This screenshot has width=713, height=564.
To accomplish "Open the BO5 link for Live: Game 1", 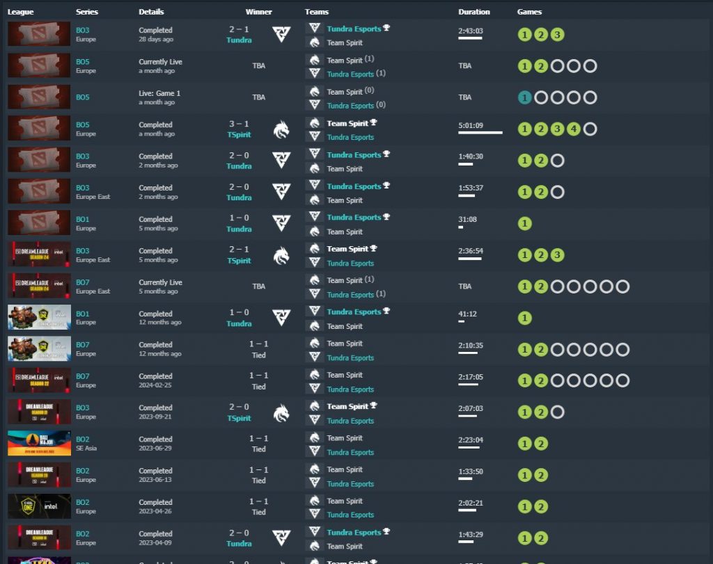I will click(82, 97).
